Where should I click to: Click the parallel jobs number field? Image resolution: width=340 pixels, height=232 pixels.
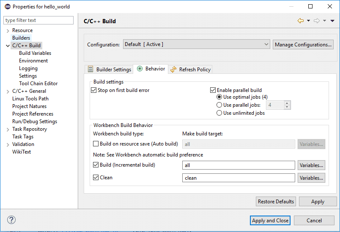coord(275,105)
